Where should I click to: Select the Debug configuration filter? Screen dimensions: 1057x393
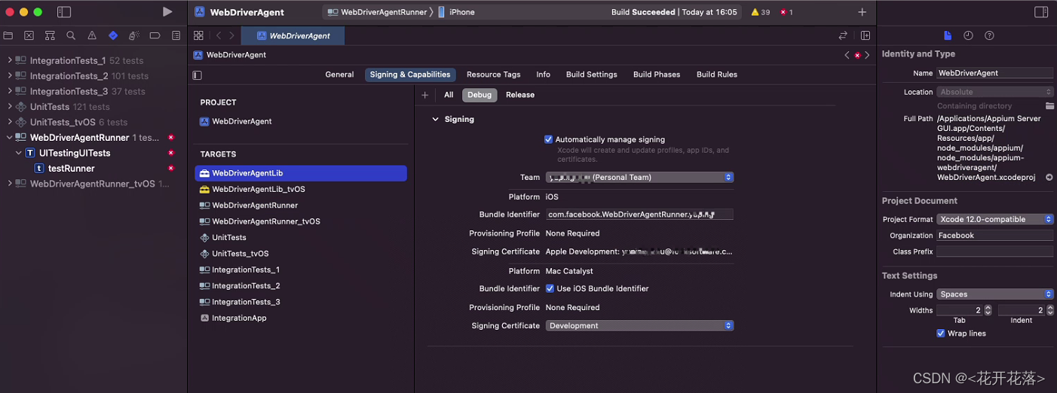tap(479, 95)
